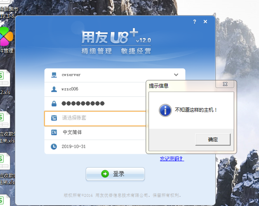Click the 登录 login button
This screenshot has width=259, height=206.
115,174
